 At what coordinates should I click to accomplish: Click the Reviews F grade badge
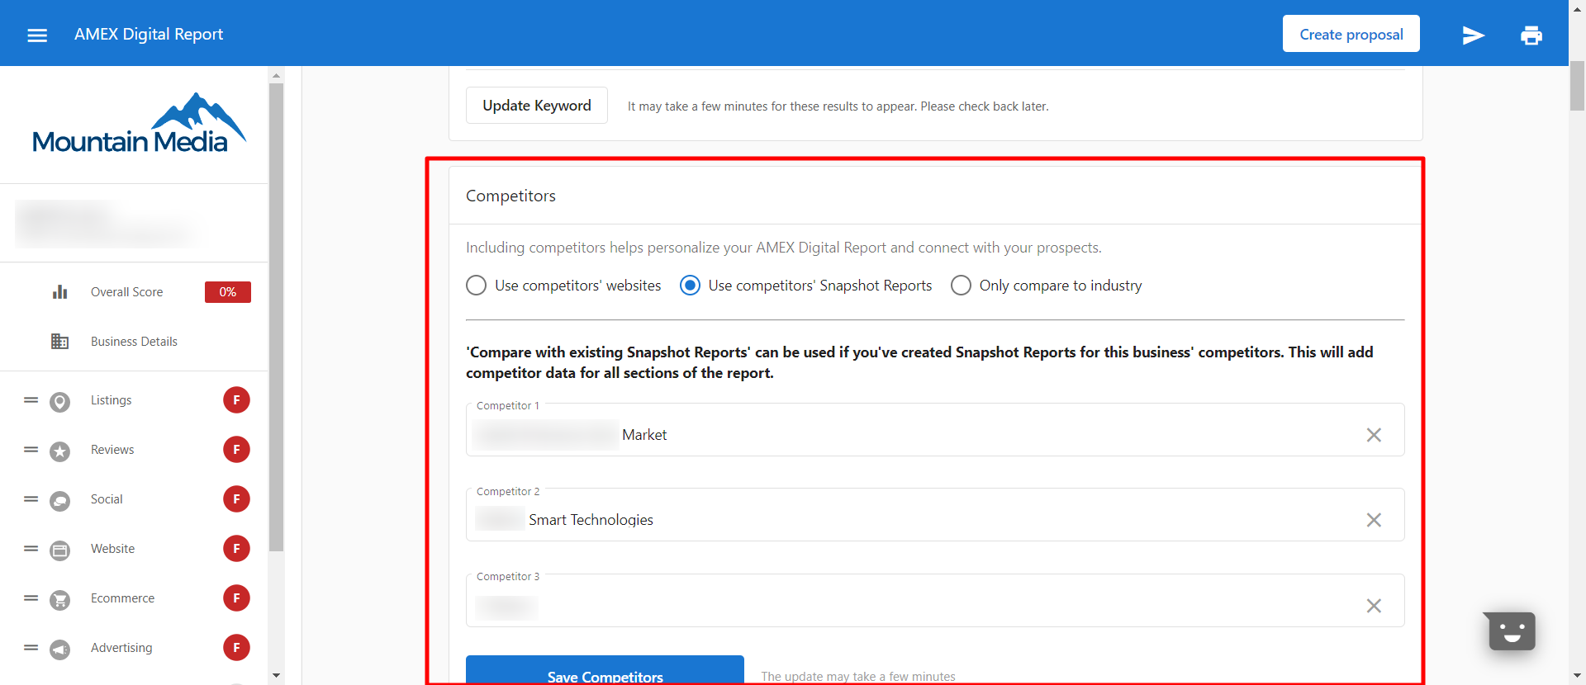tap(236, 450)
